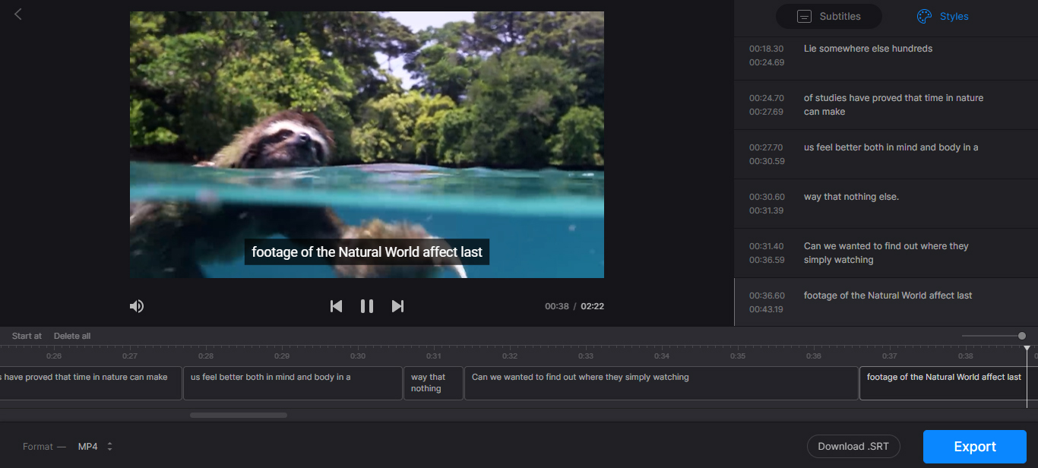Image resolution: width=1038 pixels, height=468 pixels.
Task: Select the 'way that nothing' timeline clip
Action: point(433,383)
